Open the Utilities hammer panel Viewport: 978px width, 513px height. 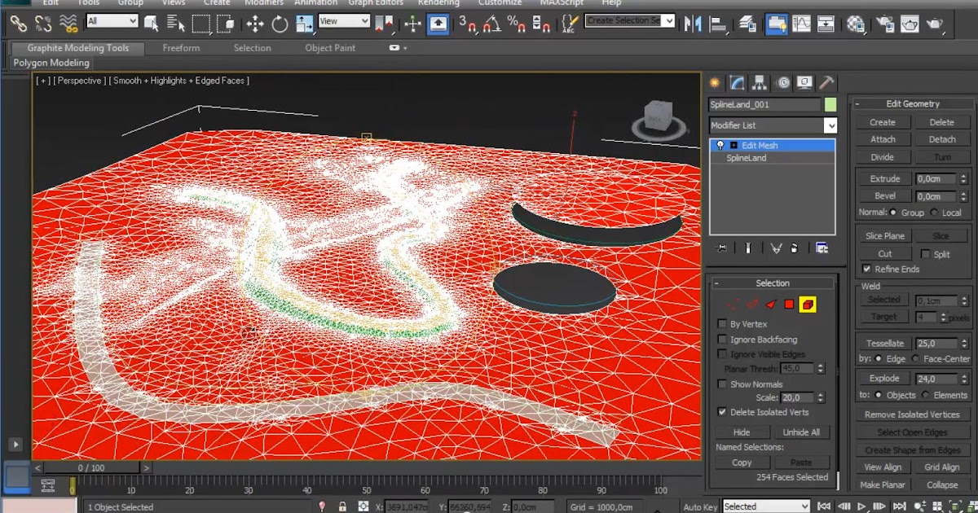[826, 82]
